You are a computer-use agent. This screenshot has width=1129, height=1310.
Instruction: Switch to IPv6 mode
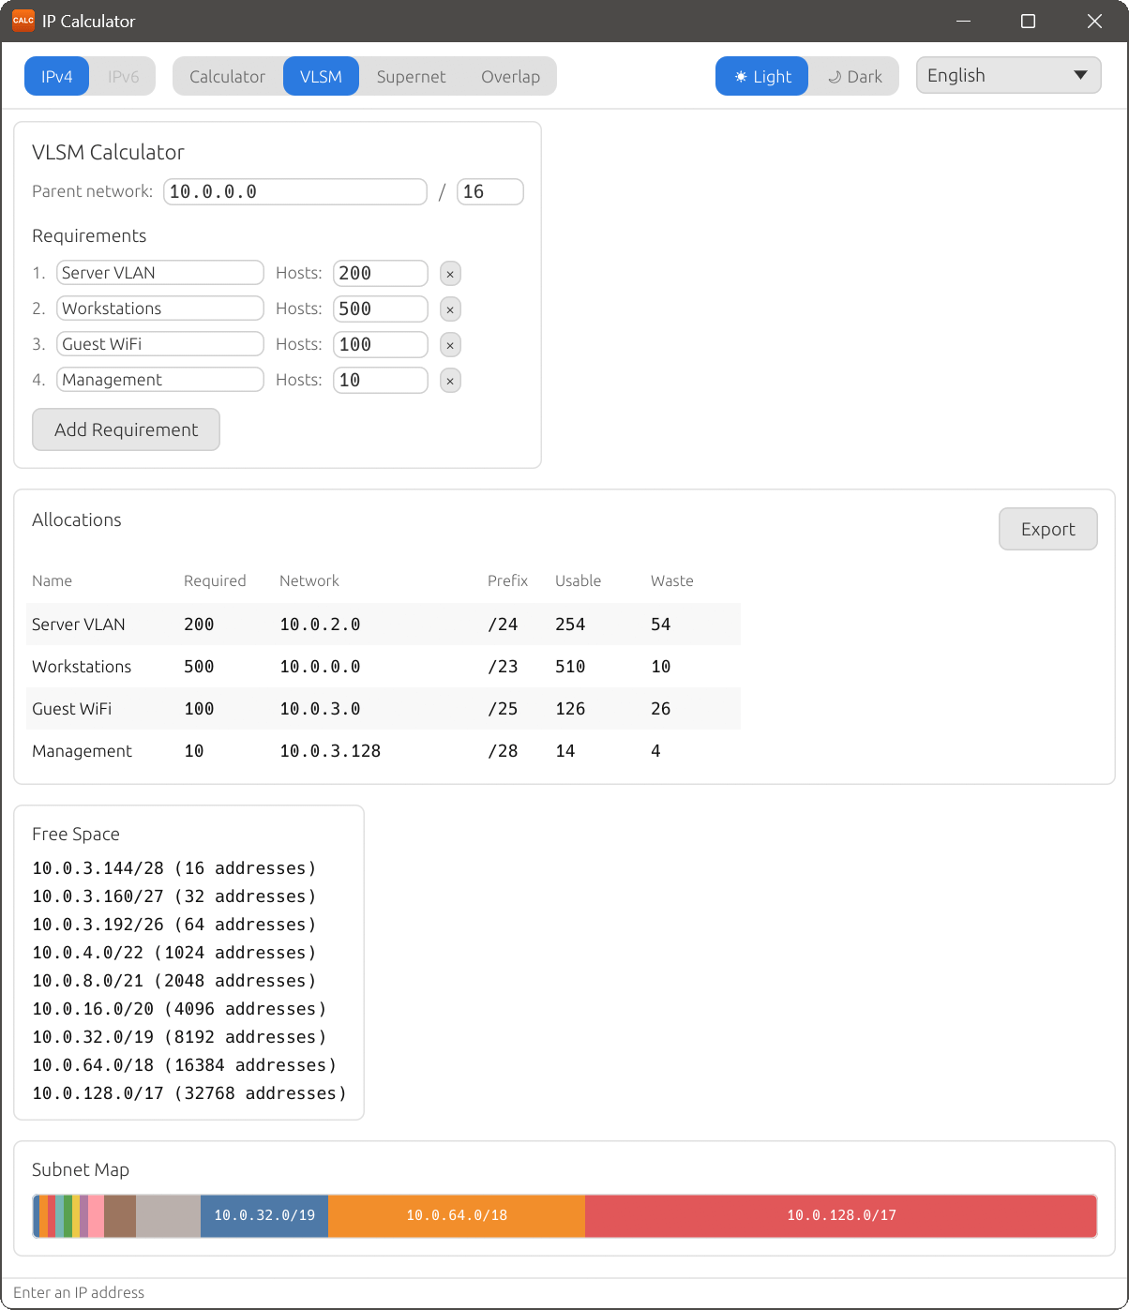point(123,76)
